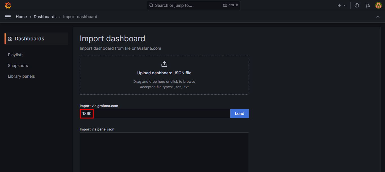This screenshot has width=385, height=172.
Task: Click the upload arrow icon
Action: [164, 64]
